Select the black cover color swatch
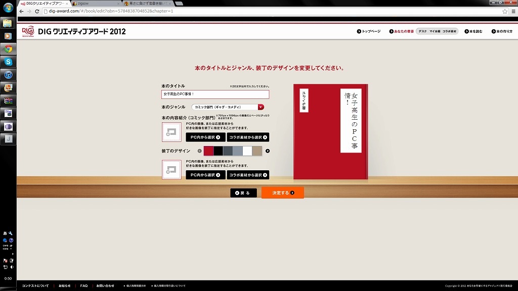 [x=218, y=151]
